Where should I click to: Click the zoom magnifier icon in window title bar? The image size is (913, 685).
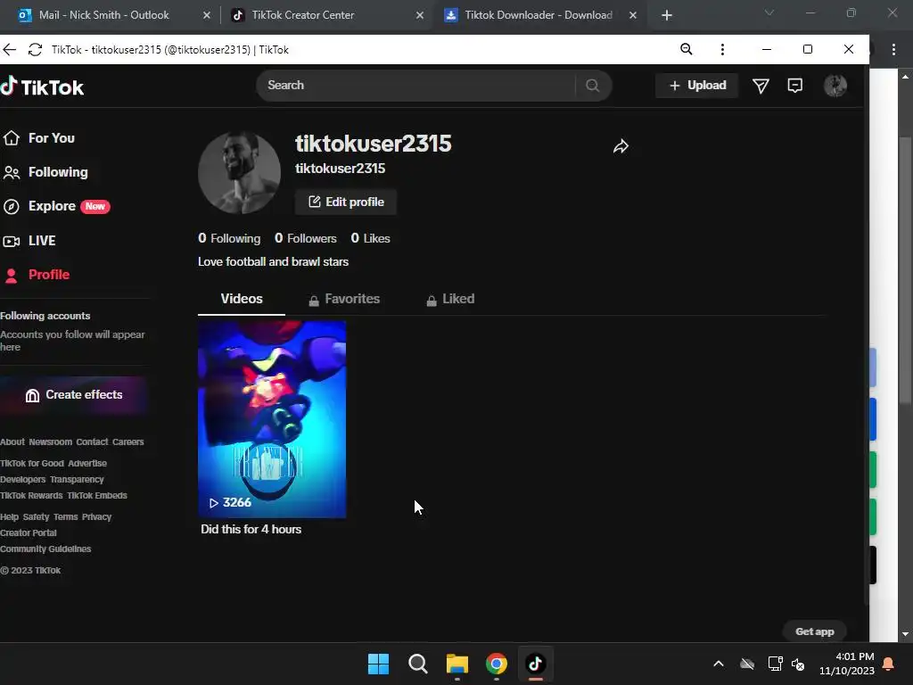(687, 50)
